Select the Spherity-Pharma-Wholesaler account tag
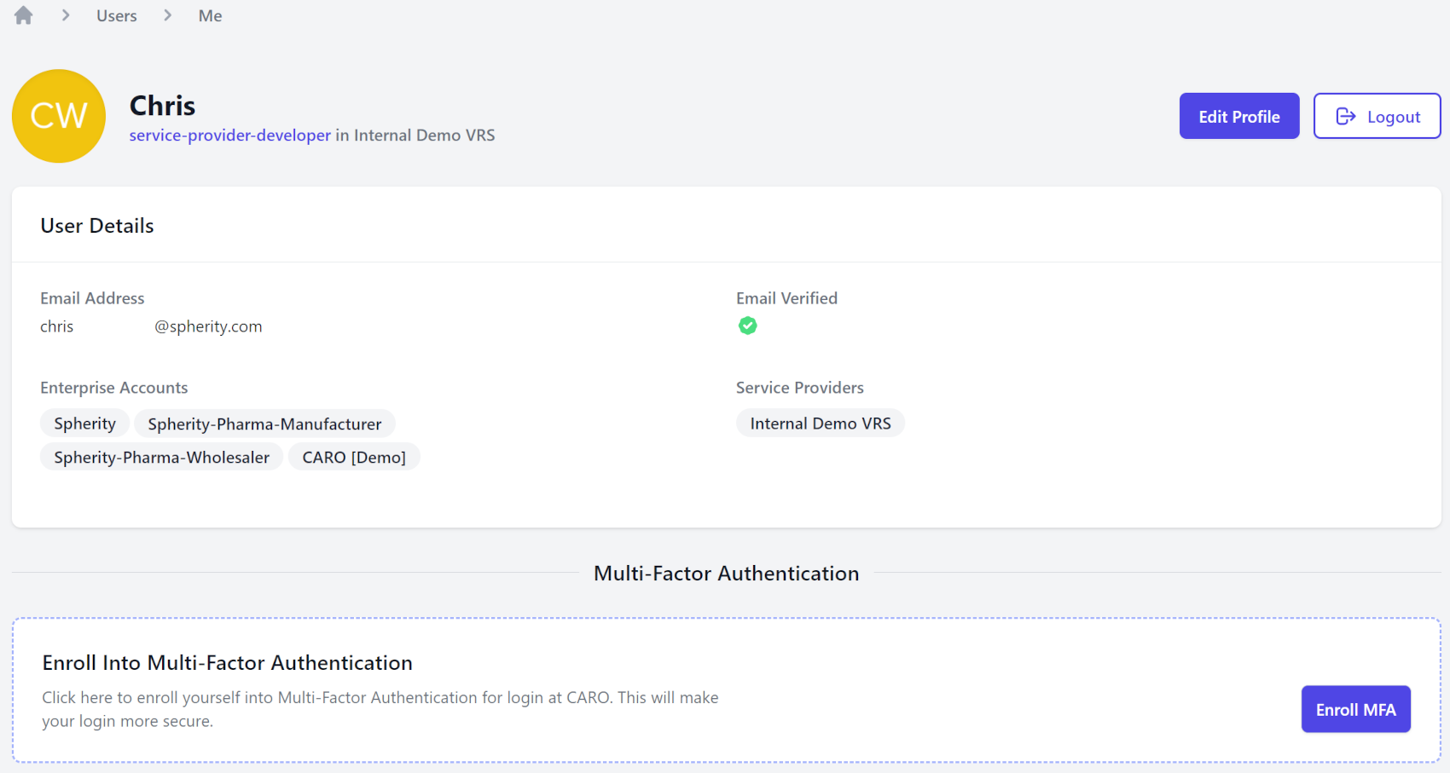Viewport: 1450px width, 773px height. pyautogui.click(x=160, y=456)
